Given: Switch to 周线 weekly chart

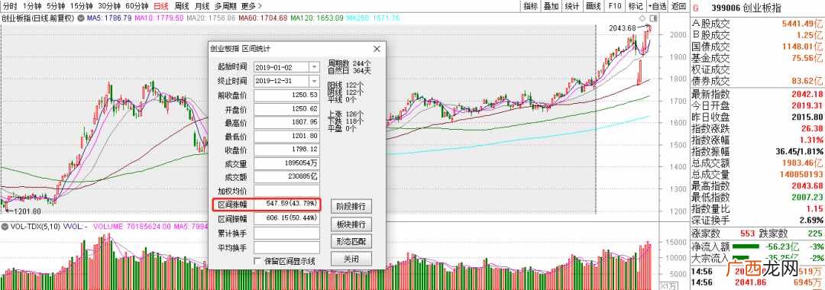Looking at the screenshot, I should click(182, 6).
